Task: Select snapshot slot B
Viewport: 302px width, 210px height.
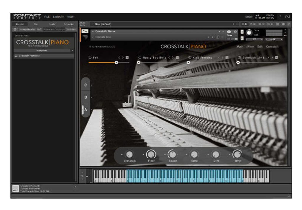Action: (86, 97)
